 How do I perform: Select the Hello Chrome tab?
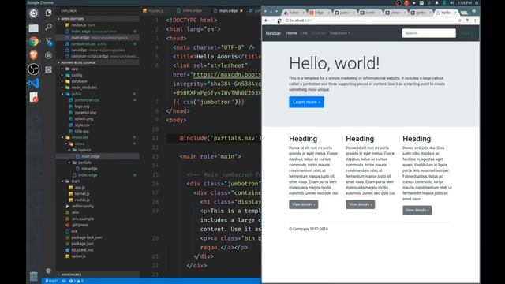[x=447, y=13]
